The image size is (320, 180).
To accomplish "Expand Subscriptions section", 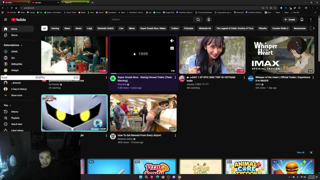I will 13,45.
